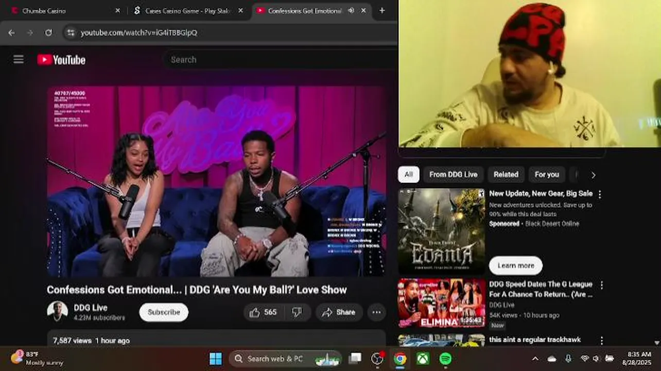This screenshot has width=661, height=371.
Task: Select the Confessions Got Emotional tab
Action: click(304, 10)
